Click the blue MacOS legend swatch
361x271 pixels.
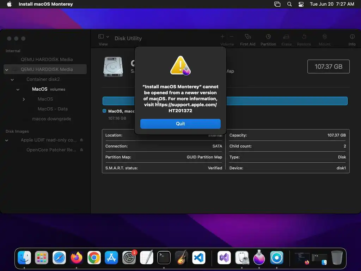(x=104, y=111)
